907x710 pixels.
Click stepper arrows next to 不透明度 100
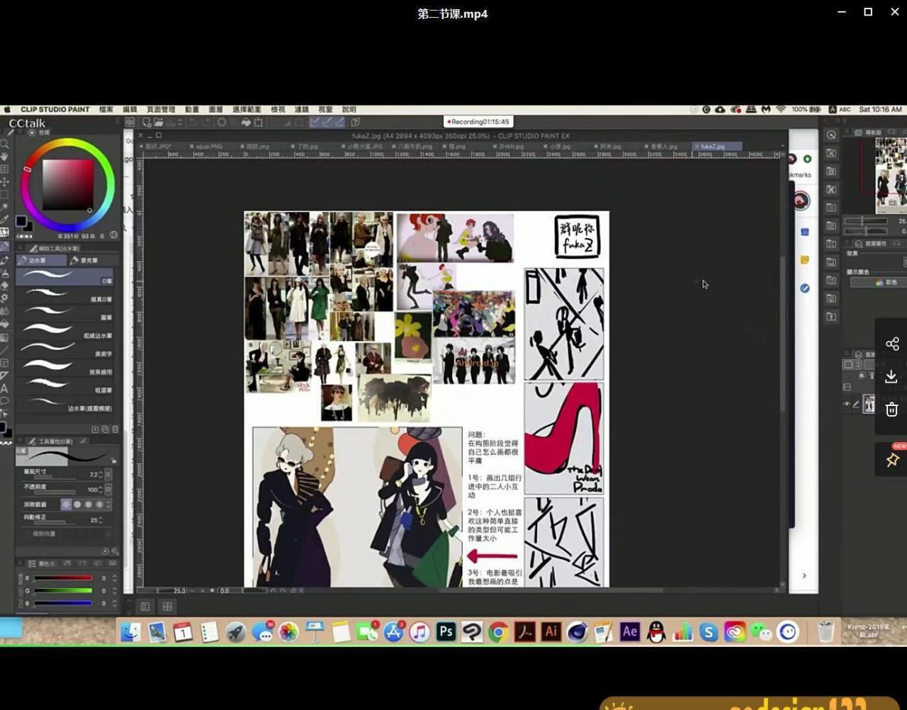click(x=101, y=490)
